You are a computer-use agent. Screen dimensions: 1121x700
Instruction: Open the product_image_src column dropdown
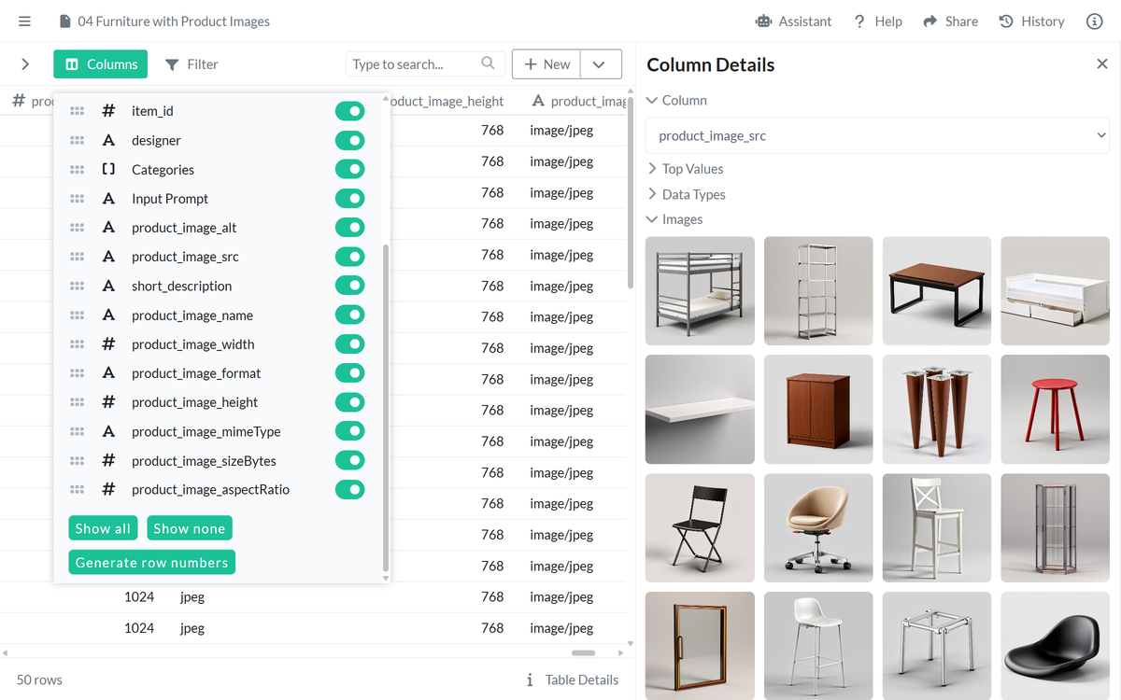click(x=877, y=135)
